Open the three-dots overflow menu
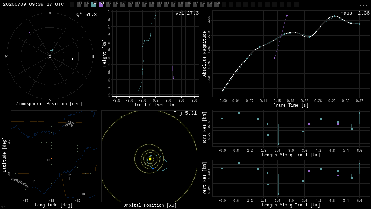The height and width of the screenshot is (209, 371). tap(363, 5)
